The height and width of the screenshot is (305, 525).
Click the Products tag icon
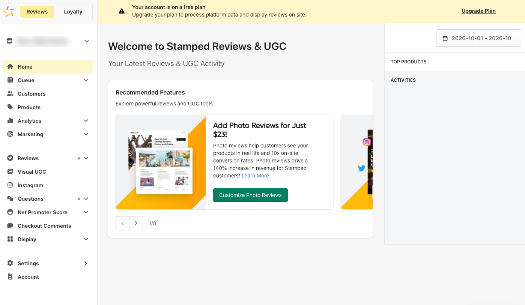(x=10, y=107)
